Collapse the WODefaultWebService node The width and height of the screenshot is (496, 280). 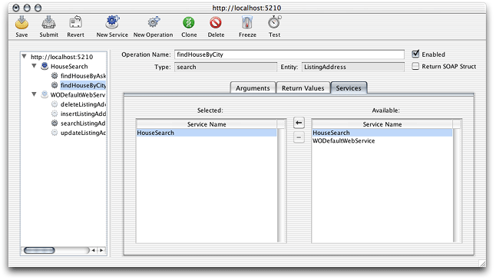point(34,94)
